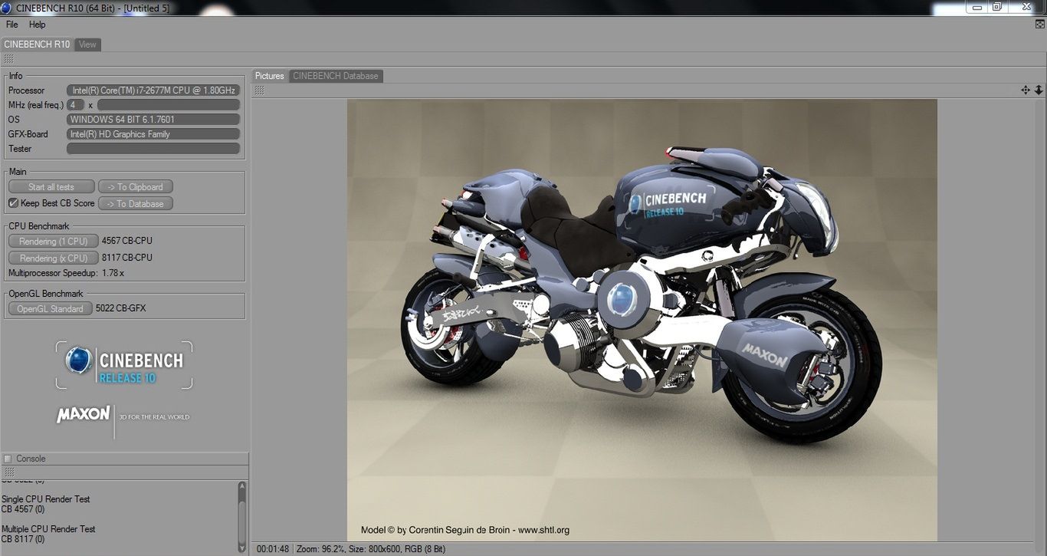Toggle the Keep Best CB Score checkbox
This screenshot has height=556, width=1047.
pos(13,203)
